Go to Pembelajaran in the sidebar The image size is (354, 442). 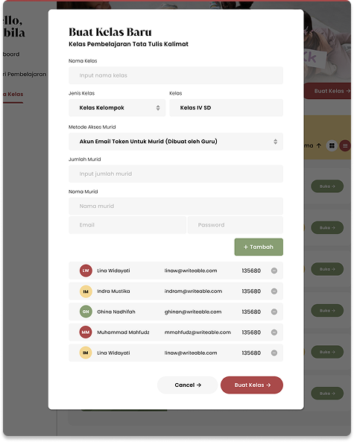click(25, 74)
